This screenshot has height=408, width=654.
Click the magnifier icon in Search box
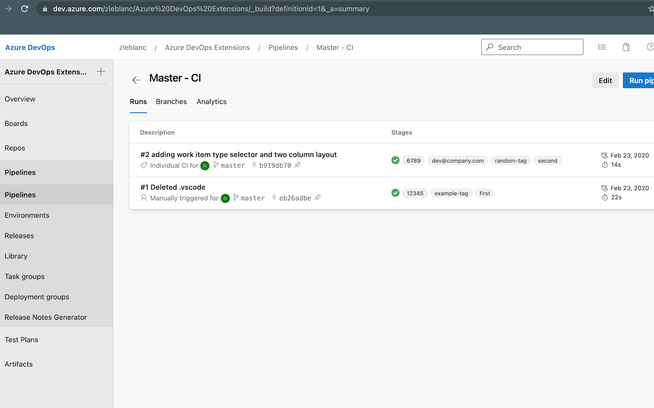pos(489,47)
